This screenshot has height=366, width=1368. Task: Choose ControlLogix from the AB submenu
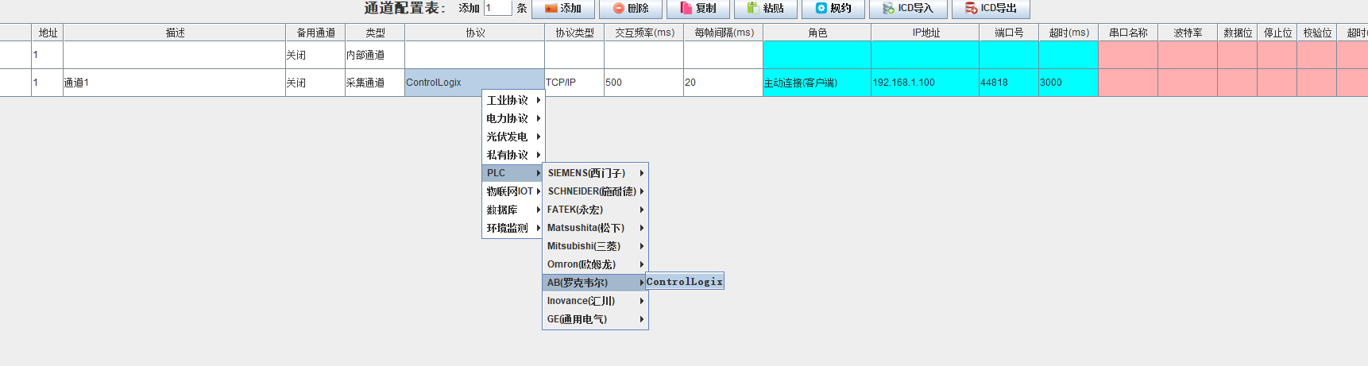(x=684, y=282)
